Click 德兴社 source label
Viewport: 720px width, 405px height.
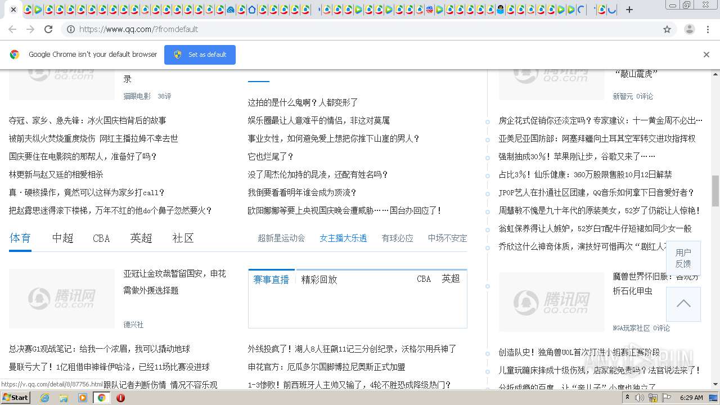click(133, 325)
